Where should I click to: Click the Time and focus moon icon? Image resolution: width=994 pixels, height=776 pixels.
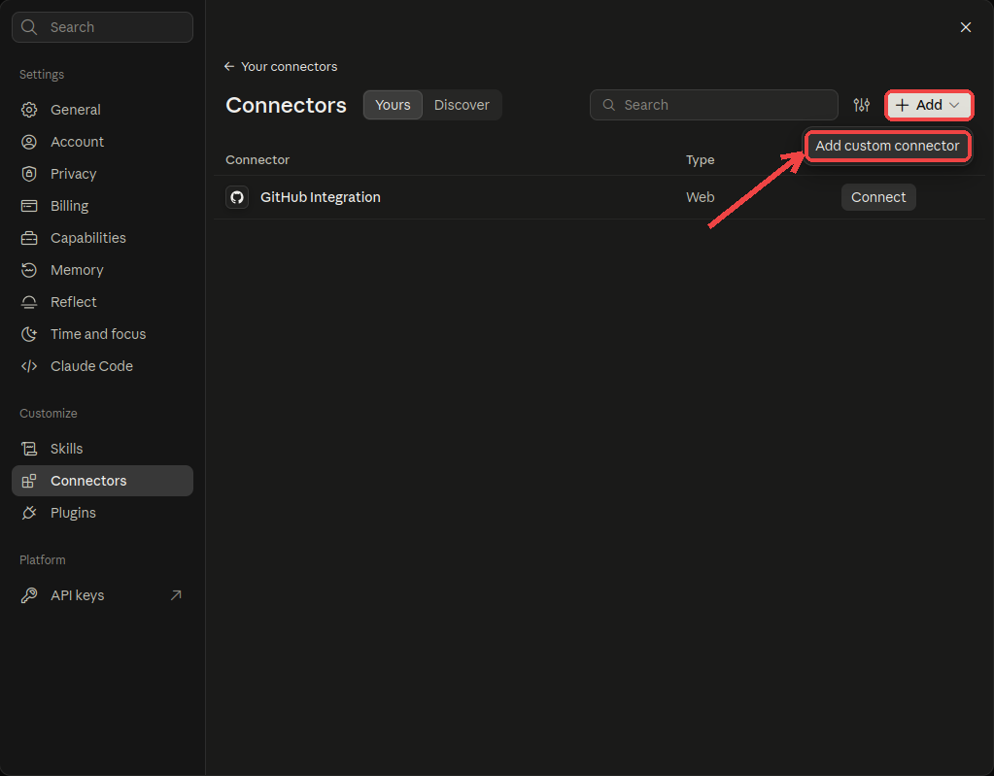click(x=29, y=334)
